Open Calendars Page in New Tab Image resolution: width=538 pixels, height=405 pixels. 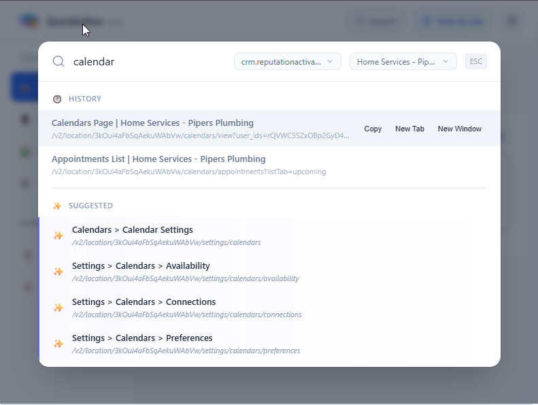coord(409,129)
